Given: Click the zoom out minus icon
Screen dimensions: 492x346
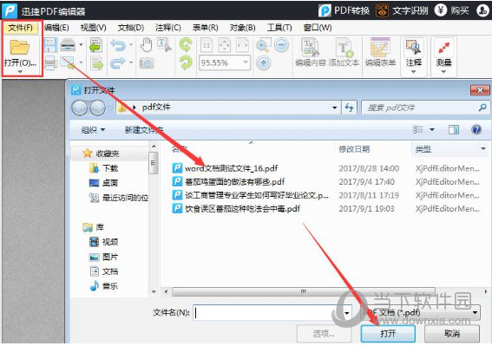Looking at the screenshot, I should click(282, 45).
